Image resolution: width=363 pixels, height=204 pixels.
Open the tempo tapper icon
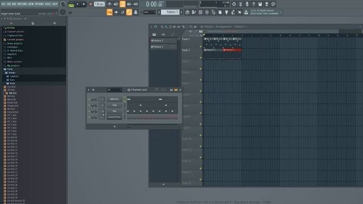tap(233, 12)
